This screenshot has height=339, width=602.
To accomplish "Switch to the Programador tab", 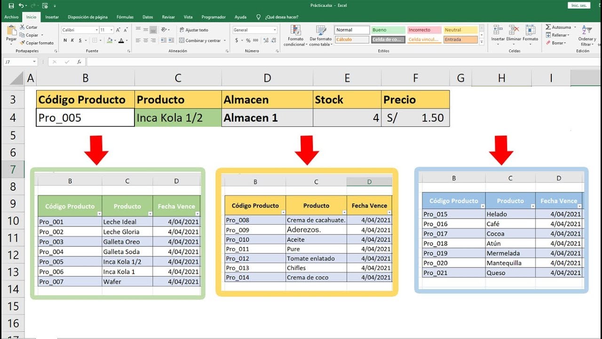I will pos(214,17).
